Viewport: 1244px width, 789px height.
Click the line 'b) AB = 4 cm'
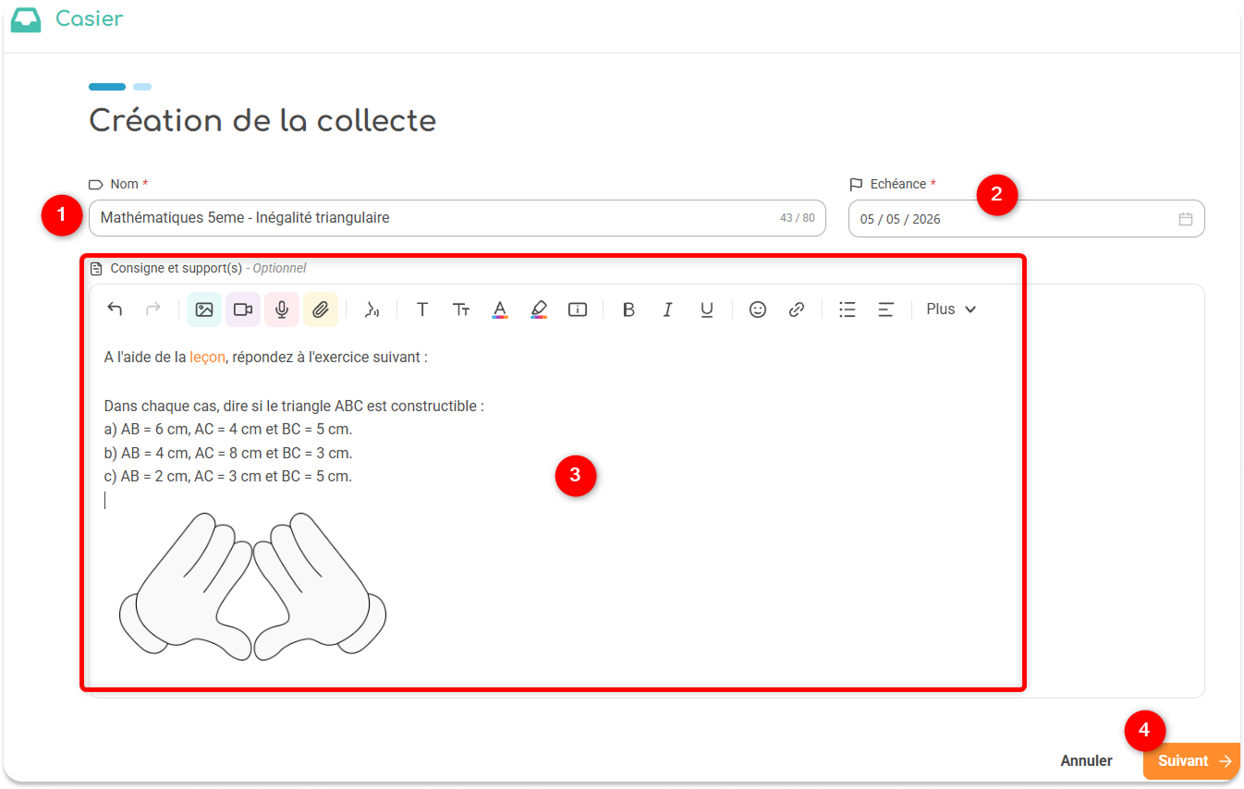point(228,453)
